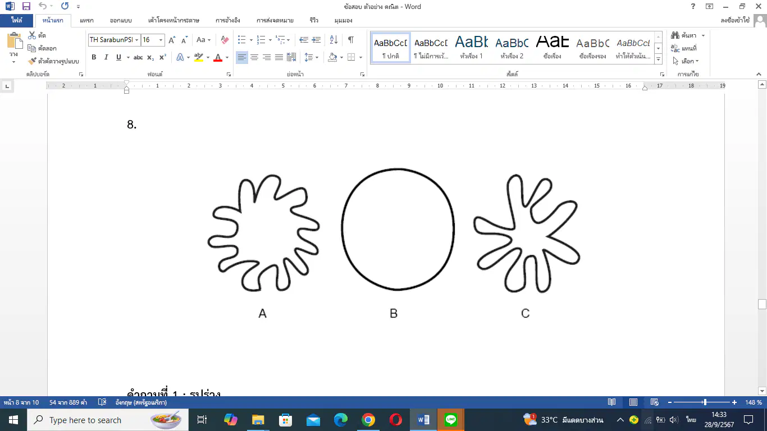The image size is (767, 431).
Task: Apply the ชื่อเรื่อง title style
Action: point(552,48)
